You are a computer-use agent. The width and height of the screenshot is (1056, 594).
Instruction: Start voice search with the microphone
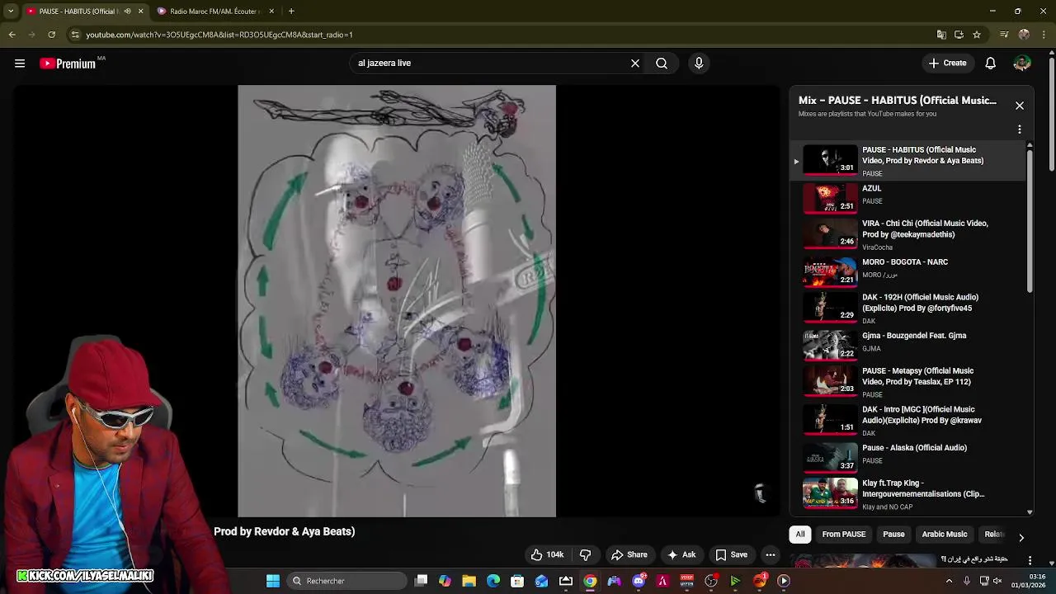tap(699, 64)
